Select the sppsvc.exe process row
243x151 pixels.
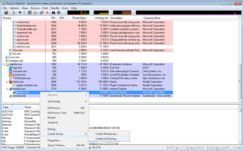pyautogui.click(x=87, y=40)
